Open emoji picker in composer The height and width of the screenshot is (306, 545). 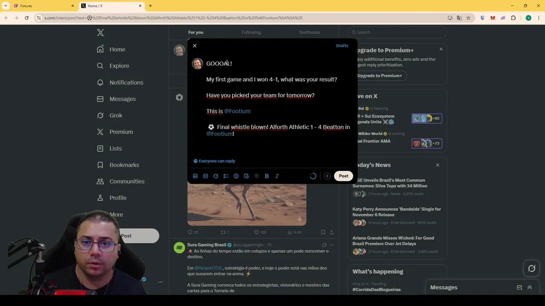point(236,176)
